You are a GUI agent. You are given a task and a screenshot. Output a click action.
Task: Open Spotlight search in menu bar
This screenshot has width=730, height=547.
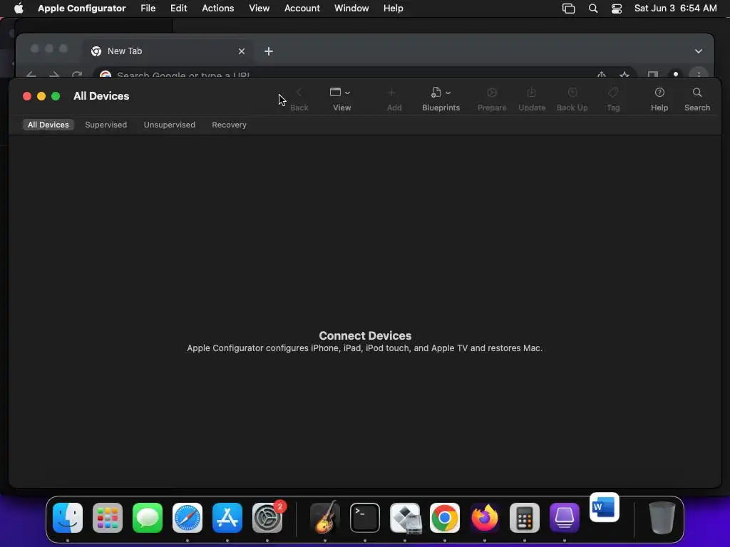pos(592,9)
